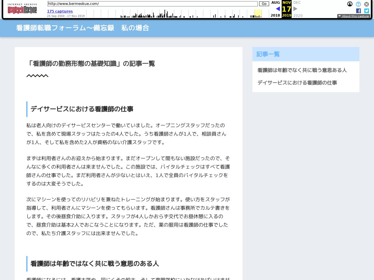Focus the Wayback URL input field
The width and height of the screenshot is (374, 280).
point(152,4)
